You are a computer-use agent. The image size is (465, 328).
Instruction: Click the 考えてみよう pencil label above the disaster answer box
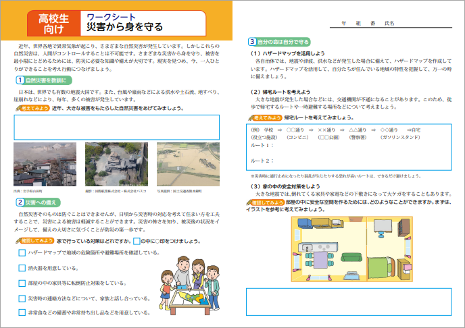(33, 108)
